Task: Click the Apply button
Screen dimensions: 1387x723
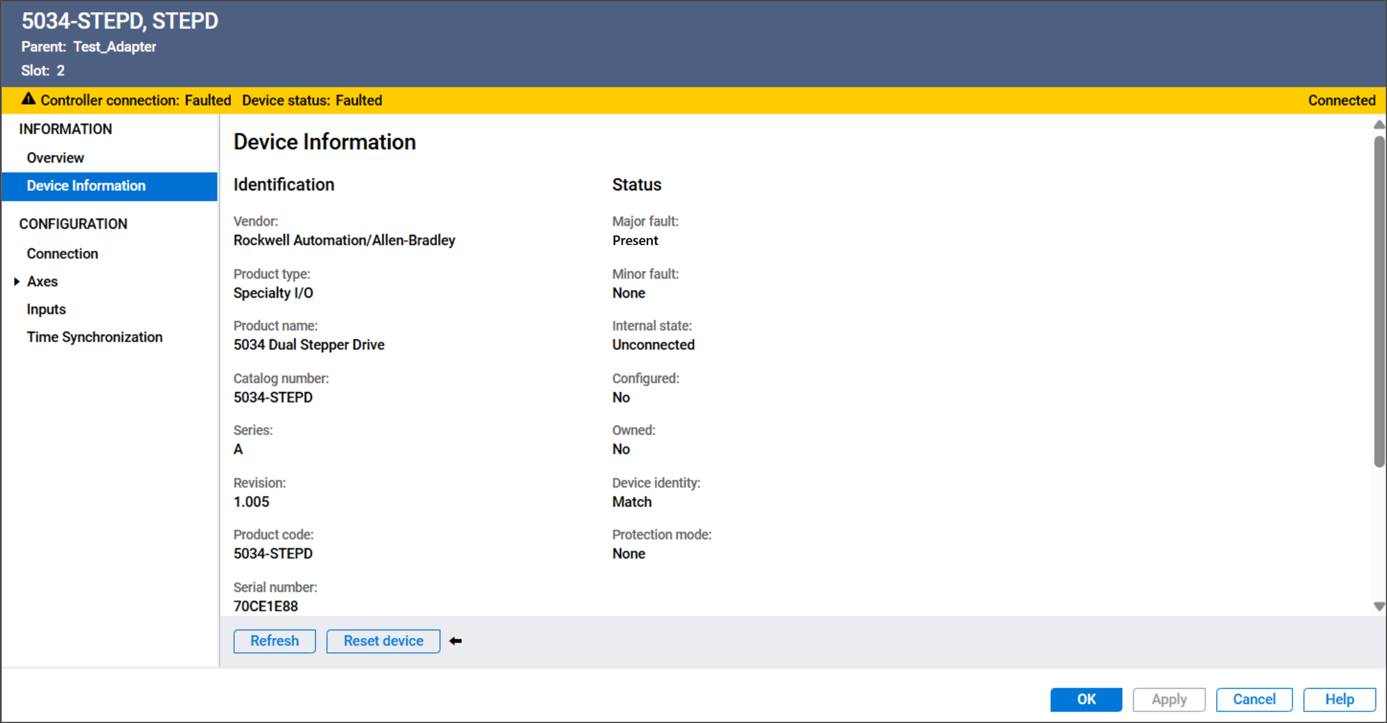Action: [x=1169, y=699]
